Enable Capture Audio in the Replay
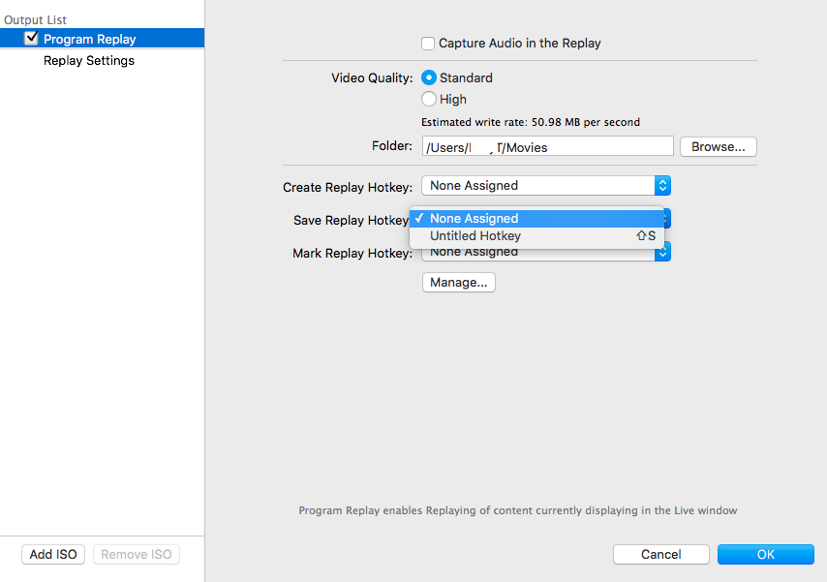The width and height of the screenshot is (827, 582). pos(428,44)
